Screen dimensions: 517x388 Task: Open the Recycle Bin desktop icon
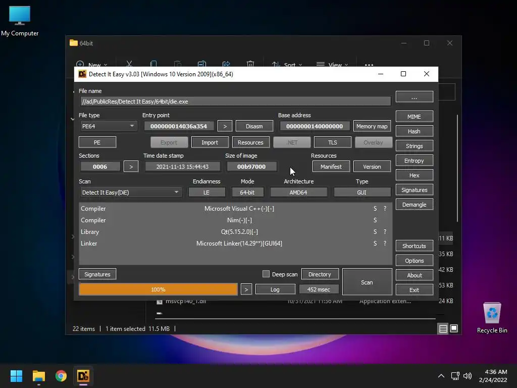tap(492, 318)
